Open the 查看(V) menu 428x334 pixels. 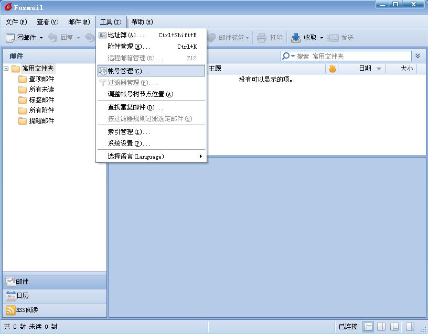pos(48,22)
